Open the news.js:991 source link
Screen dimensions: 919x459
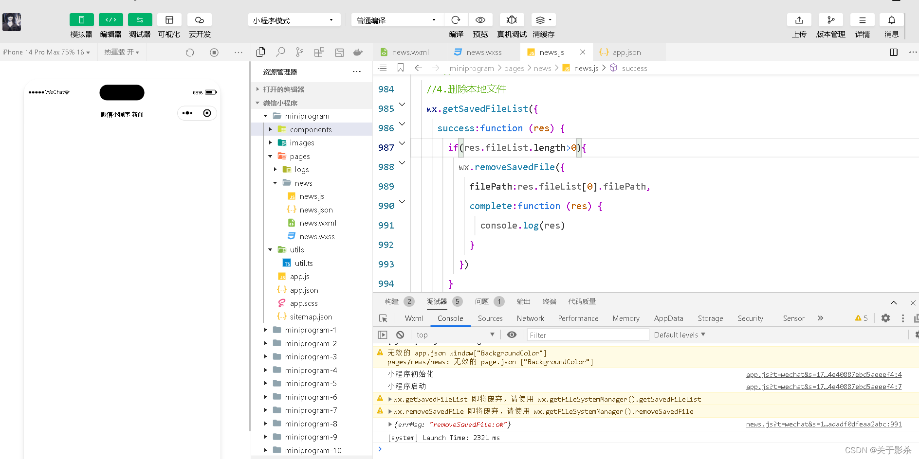pos(824,424)
